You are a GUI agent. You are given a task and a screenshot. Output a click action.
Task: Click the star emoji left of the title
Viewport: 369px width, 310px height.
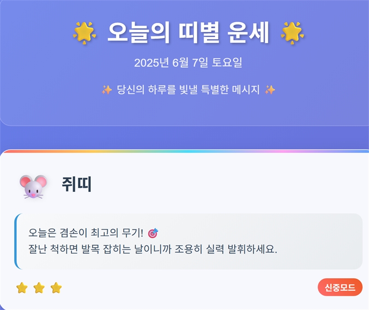pyautogui.click(x=84, y=33)
